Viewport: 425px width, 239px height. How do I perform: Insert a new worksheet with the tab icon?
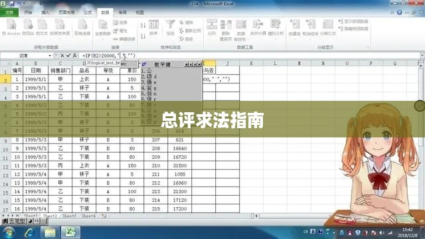pos(104,216)
